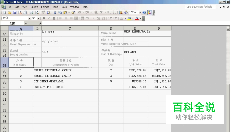Open the View menu
Screen dimensions: 232x132
coord(25,7)
